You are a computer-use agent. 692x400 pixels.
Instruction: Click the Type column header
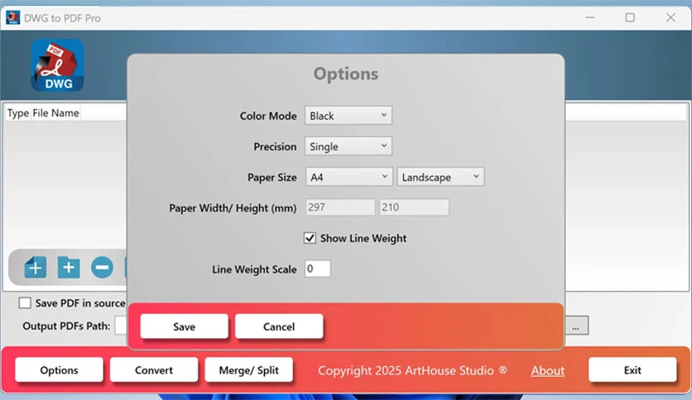[x=18, y=113]
